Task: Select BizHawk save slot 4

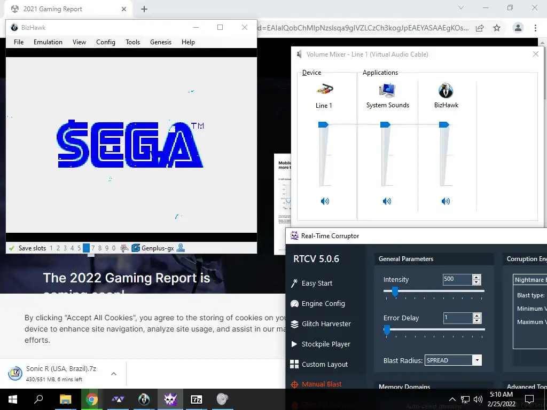Action: 72,248
